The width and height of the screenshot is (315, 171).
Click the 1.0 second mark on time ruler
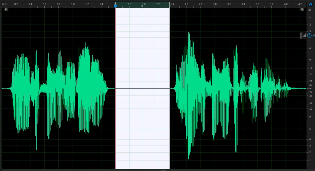(73, 4)
